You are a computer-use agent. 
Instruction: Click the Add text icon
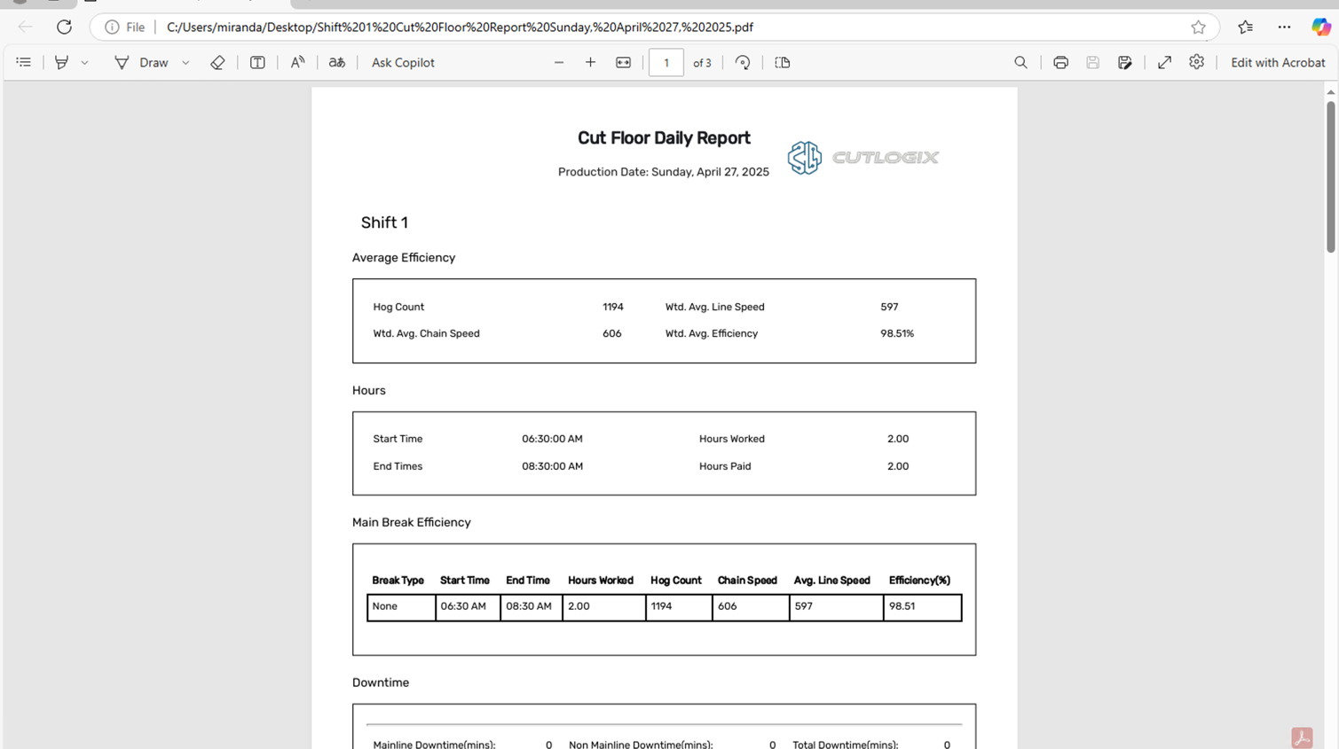pos(257,63)
